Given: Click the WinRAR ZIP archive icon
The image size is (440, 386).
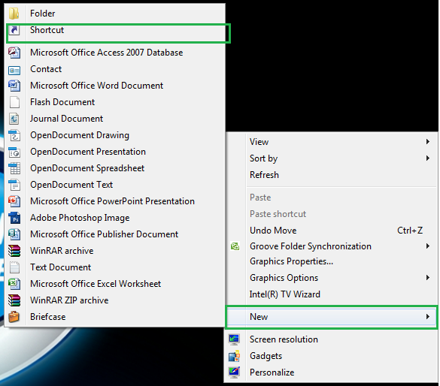Looking at the screenshot, I should coord(14,300).
